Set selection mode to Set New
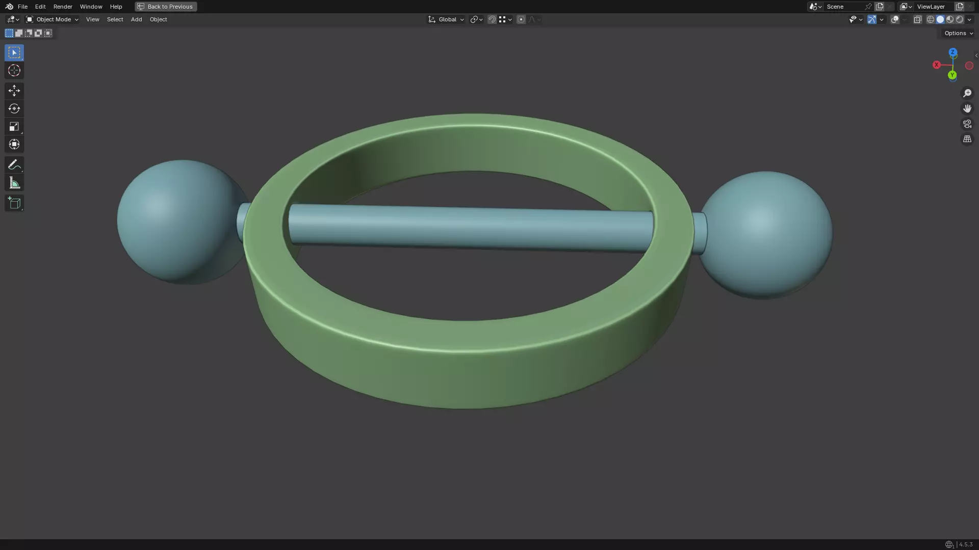The image size is (979, 550). point(9,33)
